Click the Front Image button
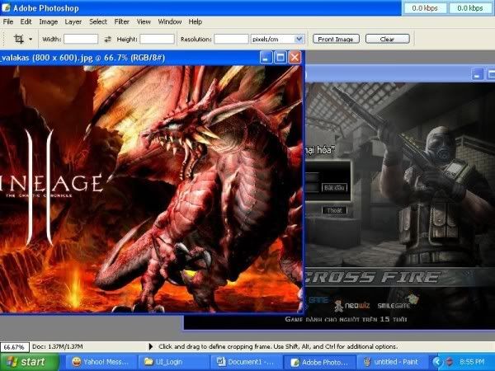This screenshot has height=371, width=495. click(x=336, y=39)
